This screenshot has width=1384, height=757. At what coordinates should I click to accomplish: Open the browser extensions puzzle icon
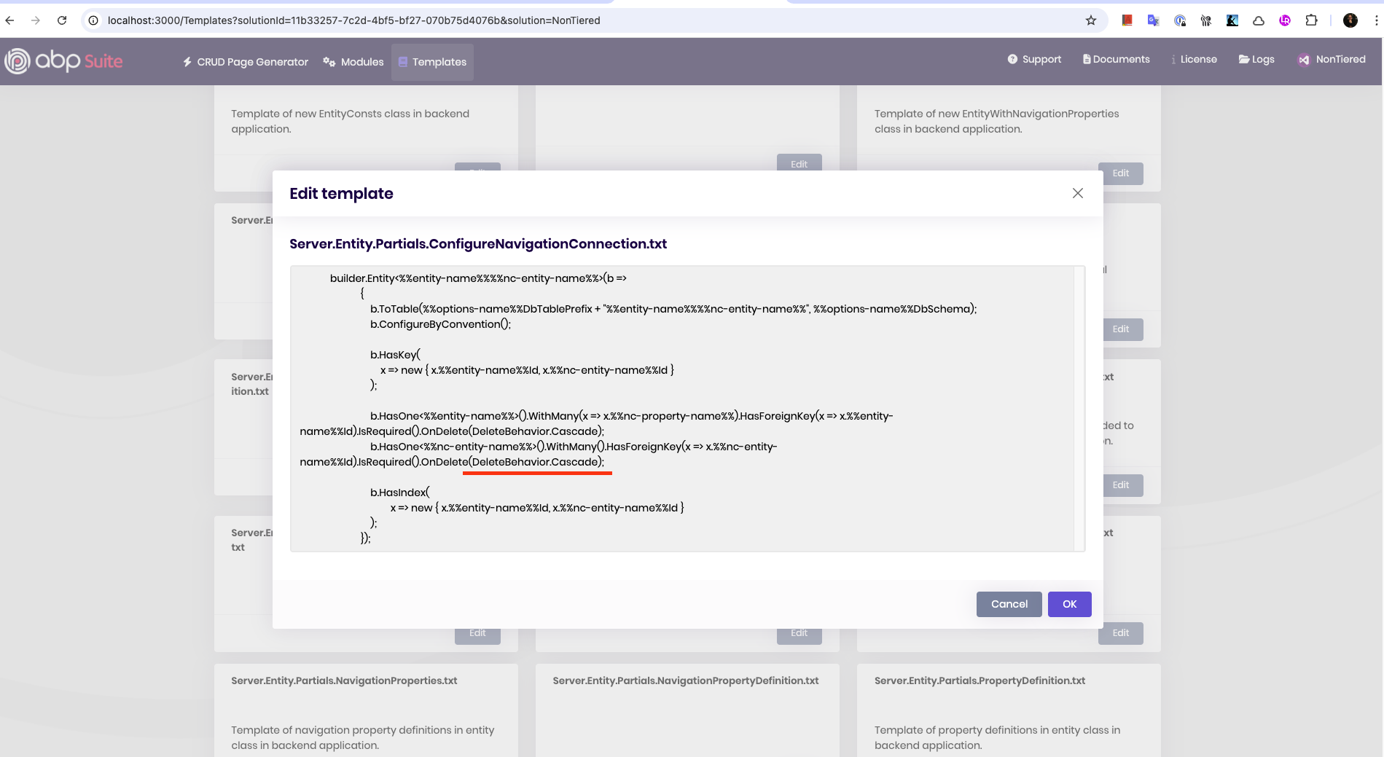pos(1311,20)
